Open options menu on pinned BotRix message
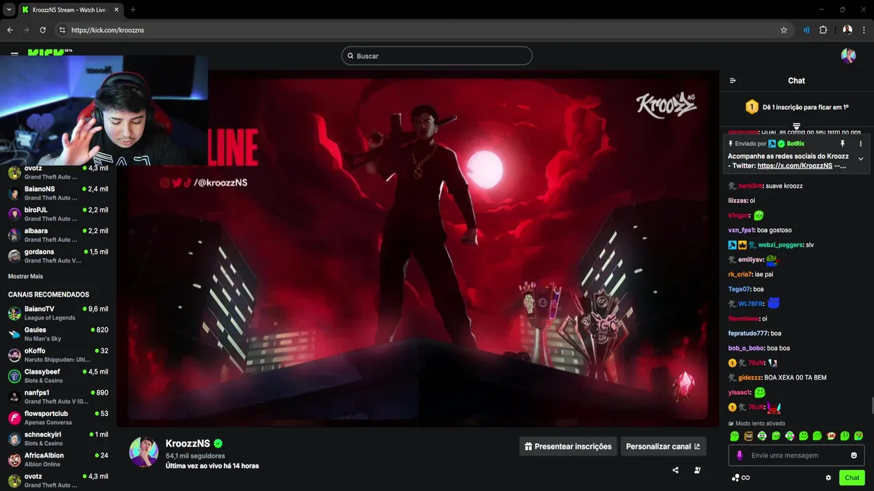 pos(860,144)
